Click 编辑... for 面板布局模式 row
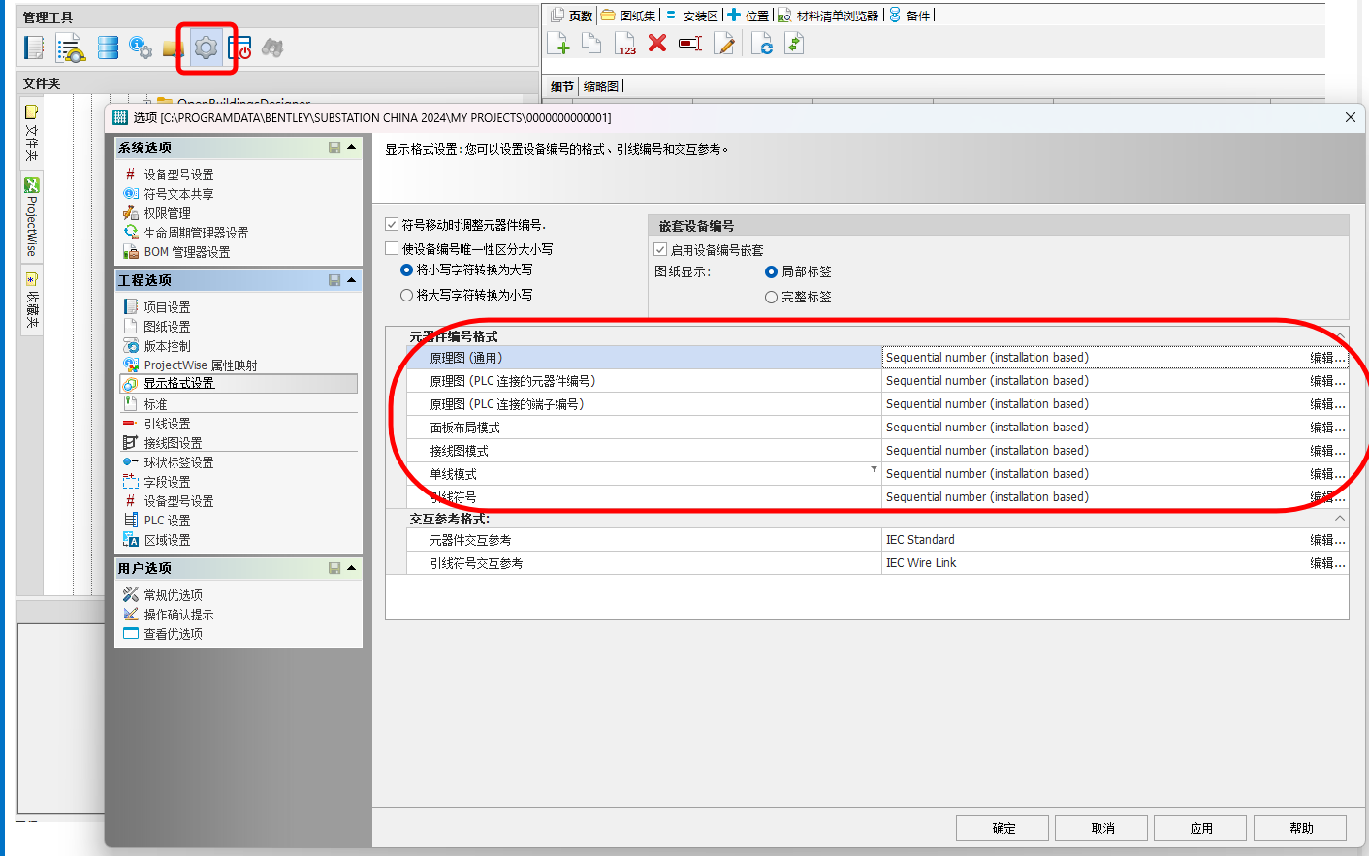The image size is (1369, 856). pyautogui.click(x=1327, y=428)
